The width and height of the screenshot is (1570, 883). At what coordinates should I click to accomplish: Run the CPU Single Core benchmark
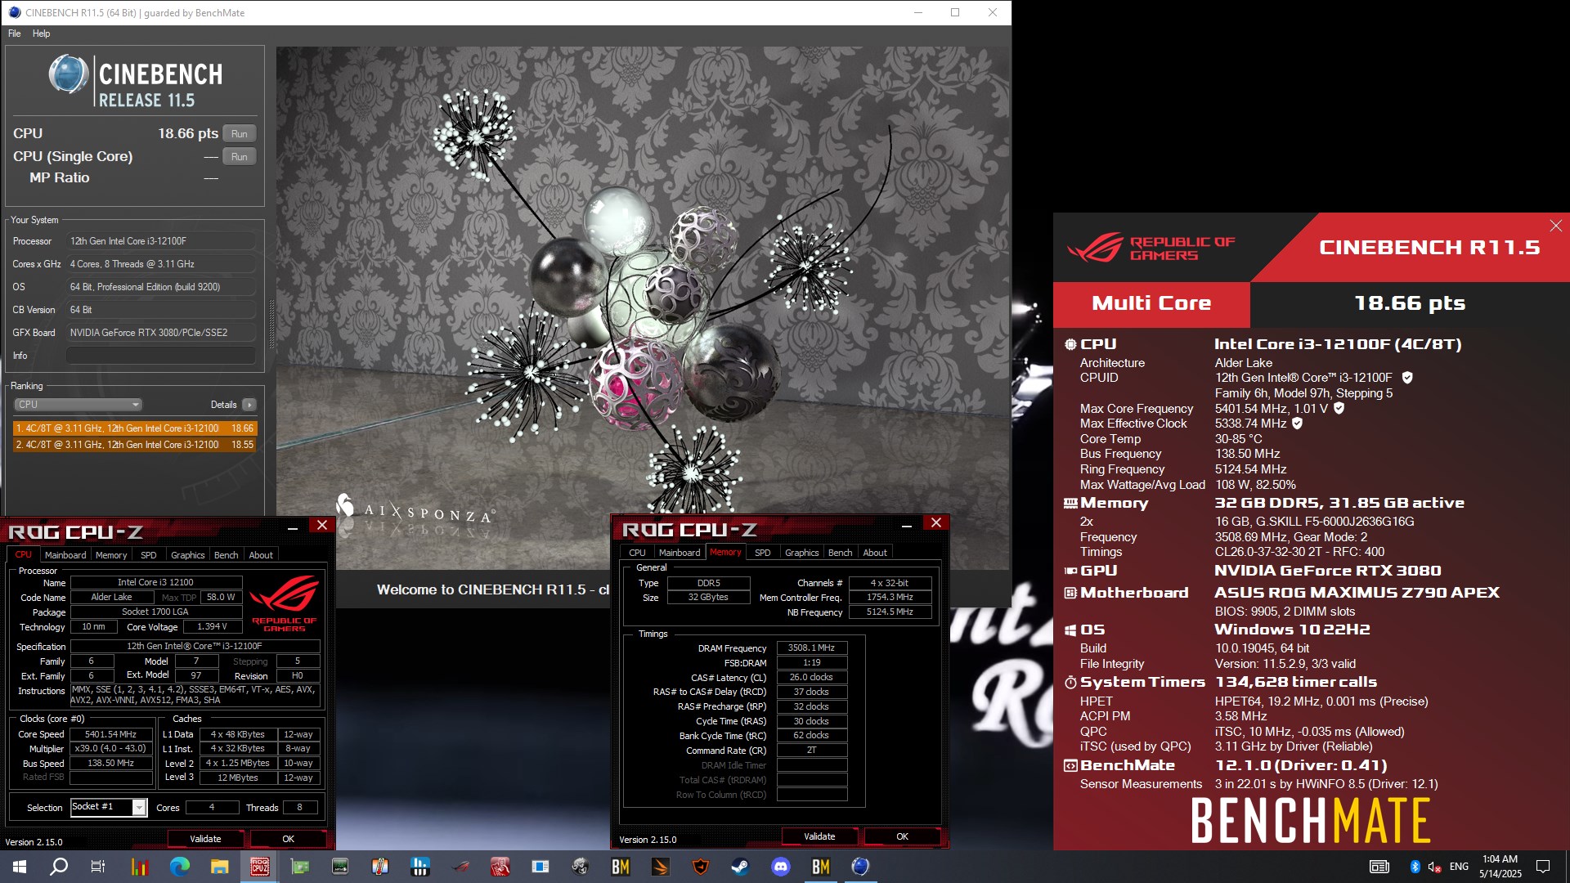tap(240, 157)
